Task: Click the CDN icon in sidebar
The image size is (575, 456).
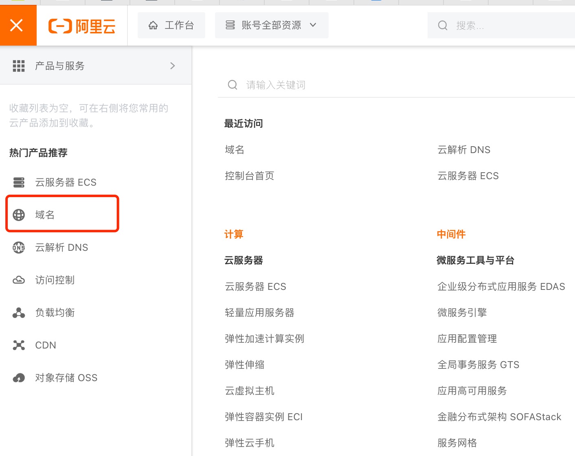Action: point(19,345)
